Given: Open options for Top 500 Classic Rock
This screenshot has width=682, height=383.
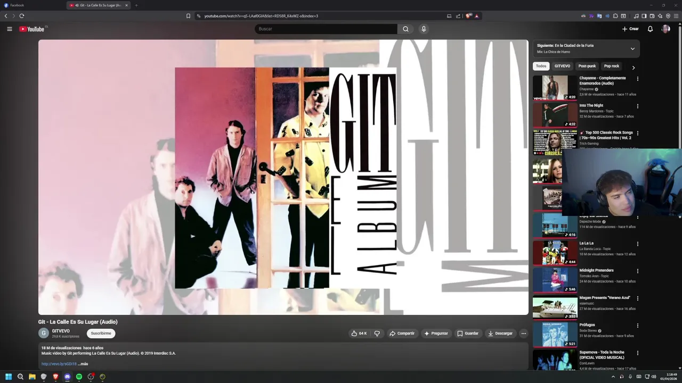Looking at the screenshot, I should [x=637, y=133].
